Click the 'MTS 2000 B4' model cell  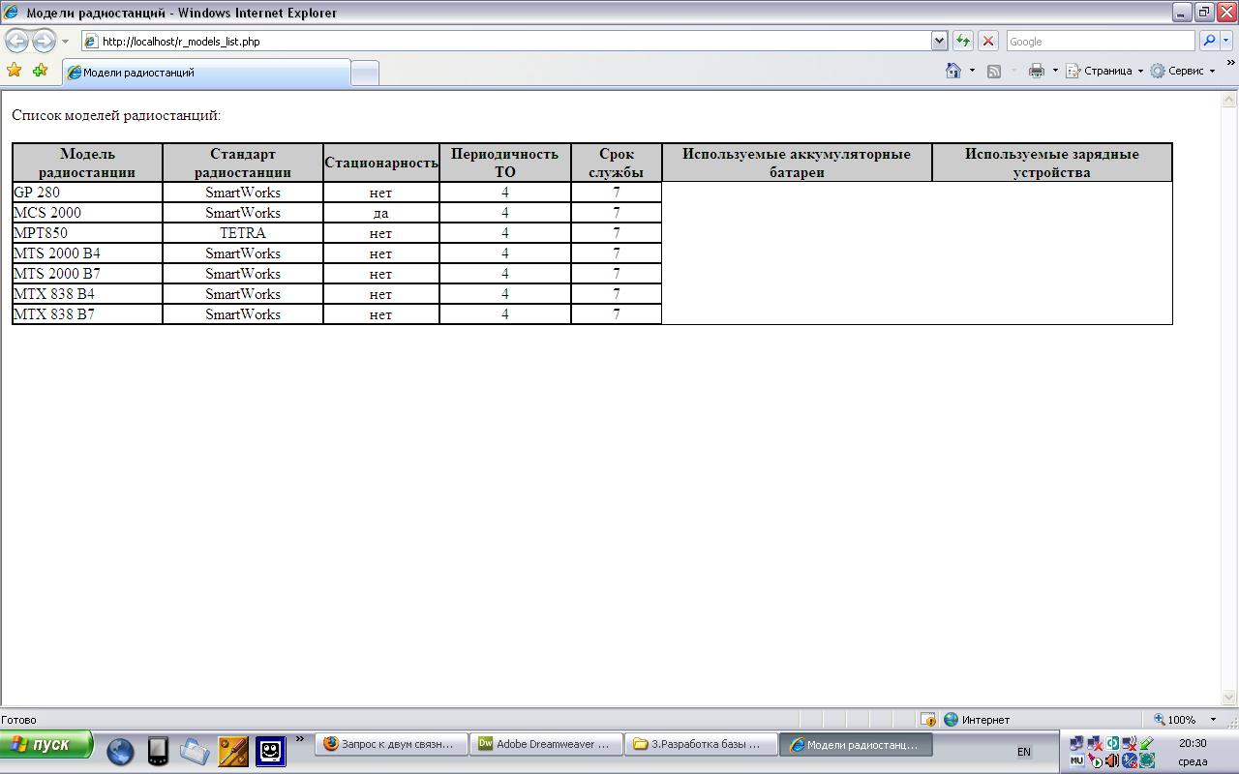[87, 253]
